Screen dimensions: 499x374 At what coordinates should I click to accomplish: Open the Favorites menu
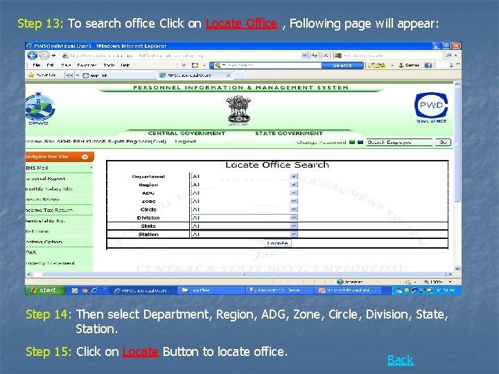pos(87,65)
